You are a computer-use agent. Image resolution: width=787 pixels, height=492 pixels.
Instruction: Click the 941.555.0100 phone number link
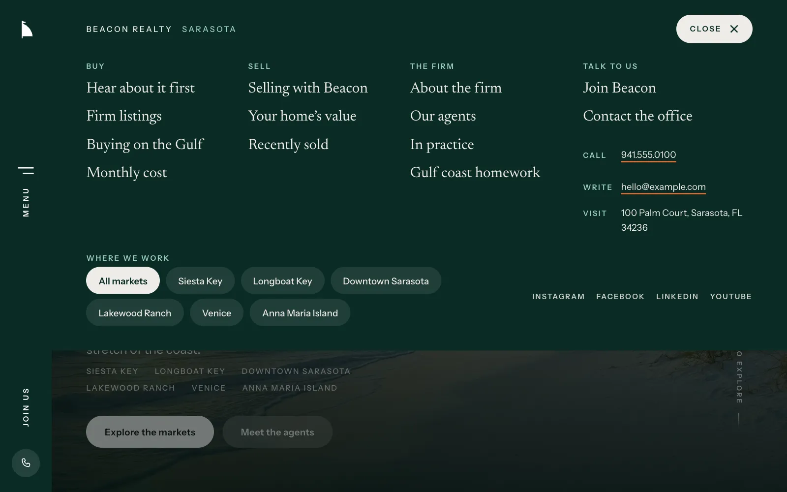click(x=648, y=155)
